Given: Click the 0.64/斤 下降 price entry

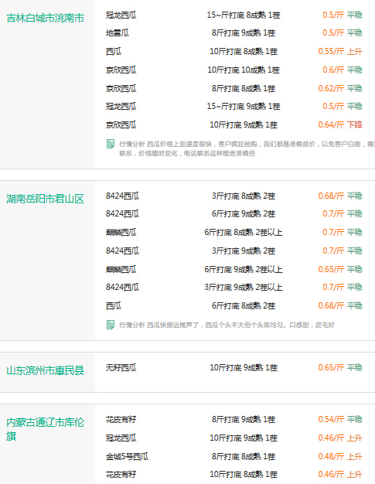Looking at the screenshot, I should [340, 124].
